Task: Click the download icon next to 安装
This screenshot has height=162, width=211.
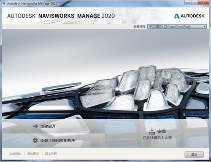Action: pos(152,131)
